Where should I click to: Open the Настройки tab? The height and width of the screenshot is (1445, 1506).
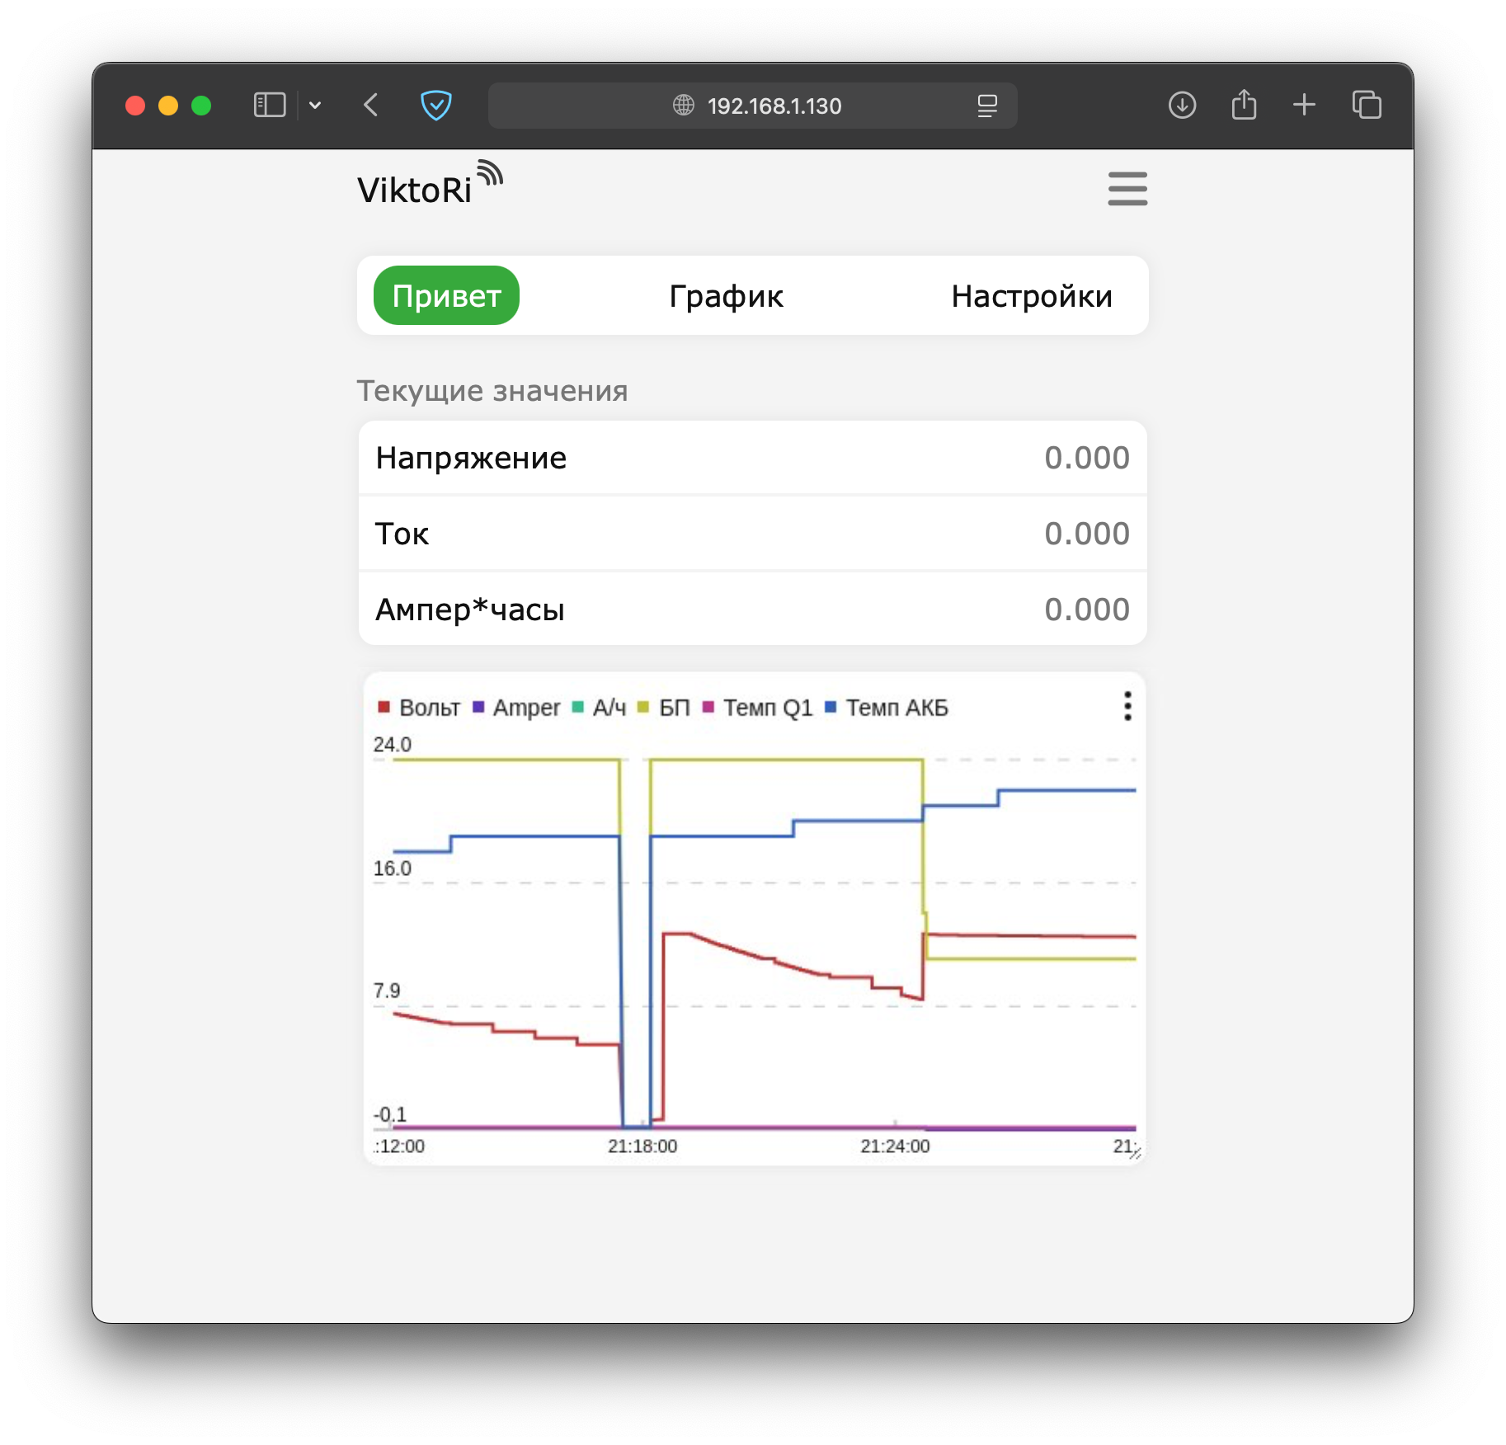pyautogui.click(x=1031, y=296)
